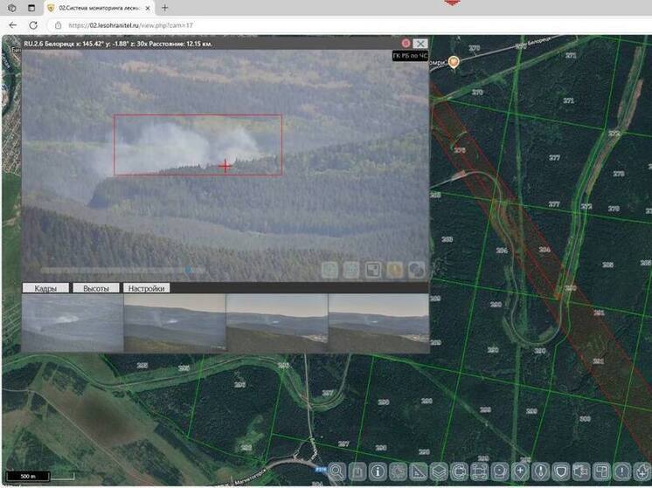
Task: Close the camera view panel
Action: tap(420, 43)
